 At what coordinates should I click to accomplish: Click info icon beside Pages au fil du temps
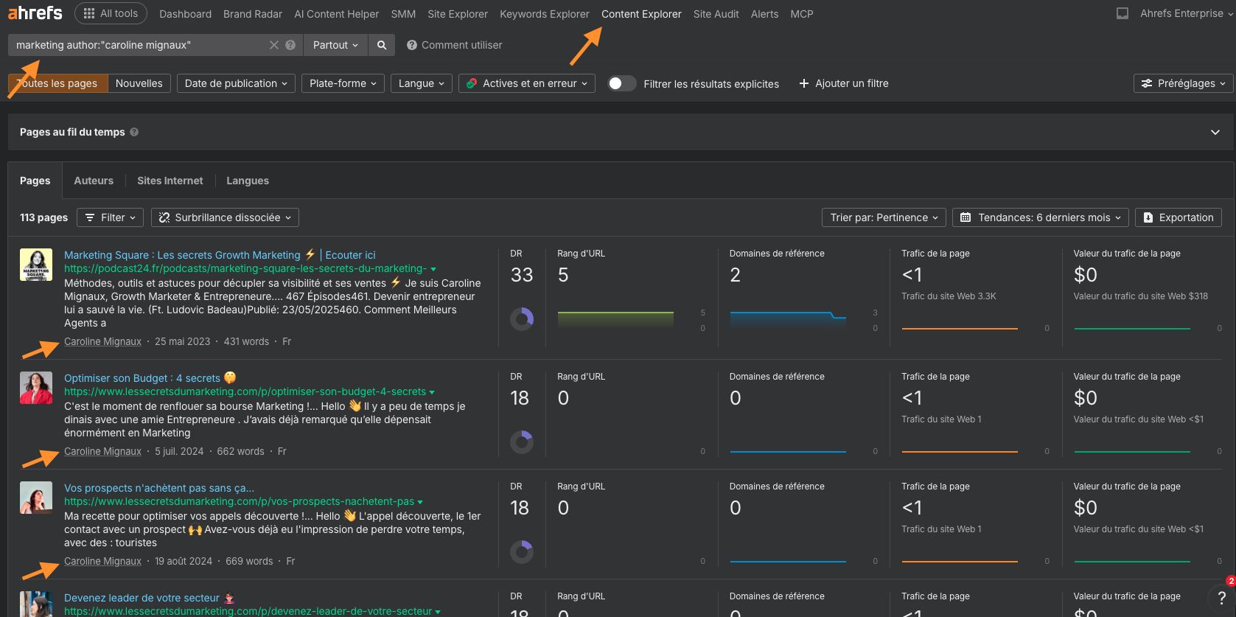point(134,133)
